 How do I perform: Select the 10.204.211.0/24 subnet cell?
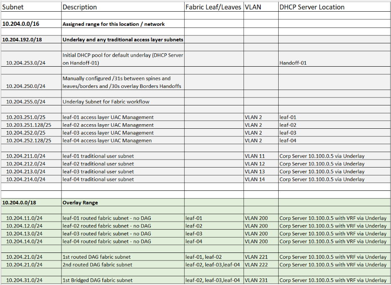[31, 156]
